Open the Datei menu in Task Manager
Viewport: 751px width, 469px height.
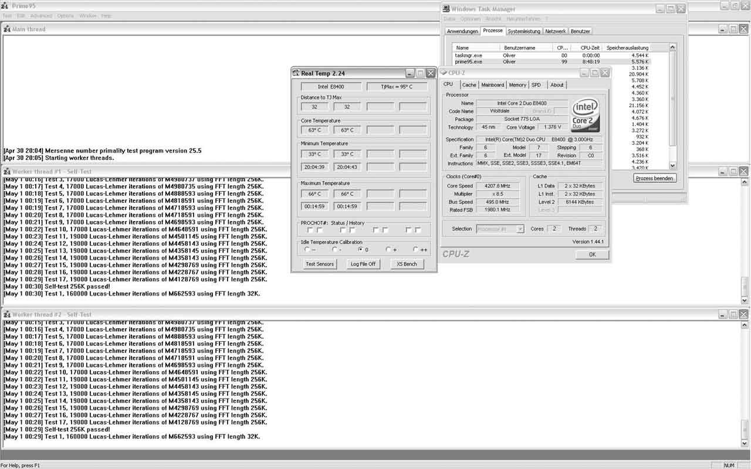pos(450,19)
